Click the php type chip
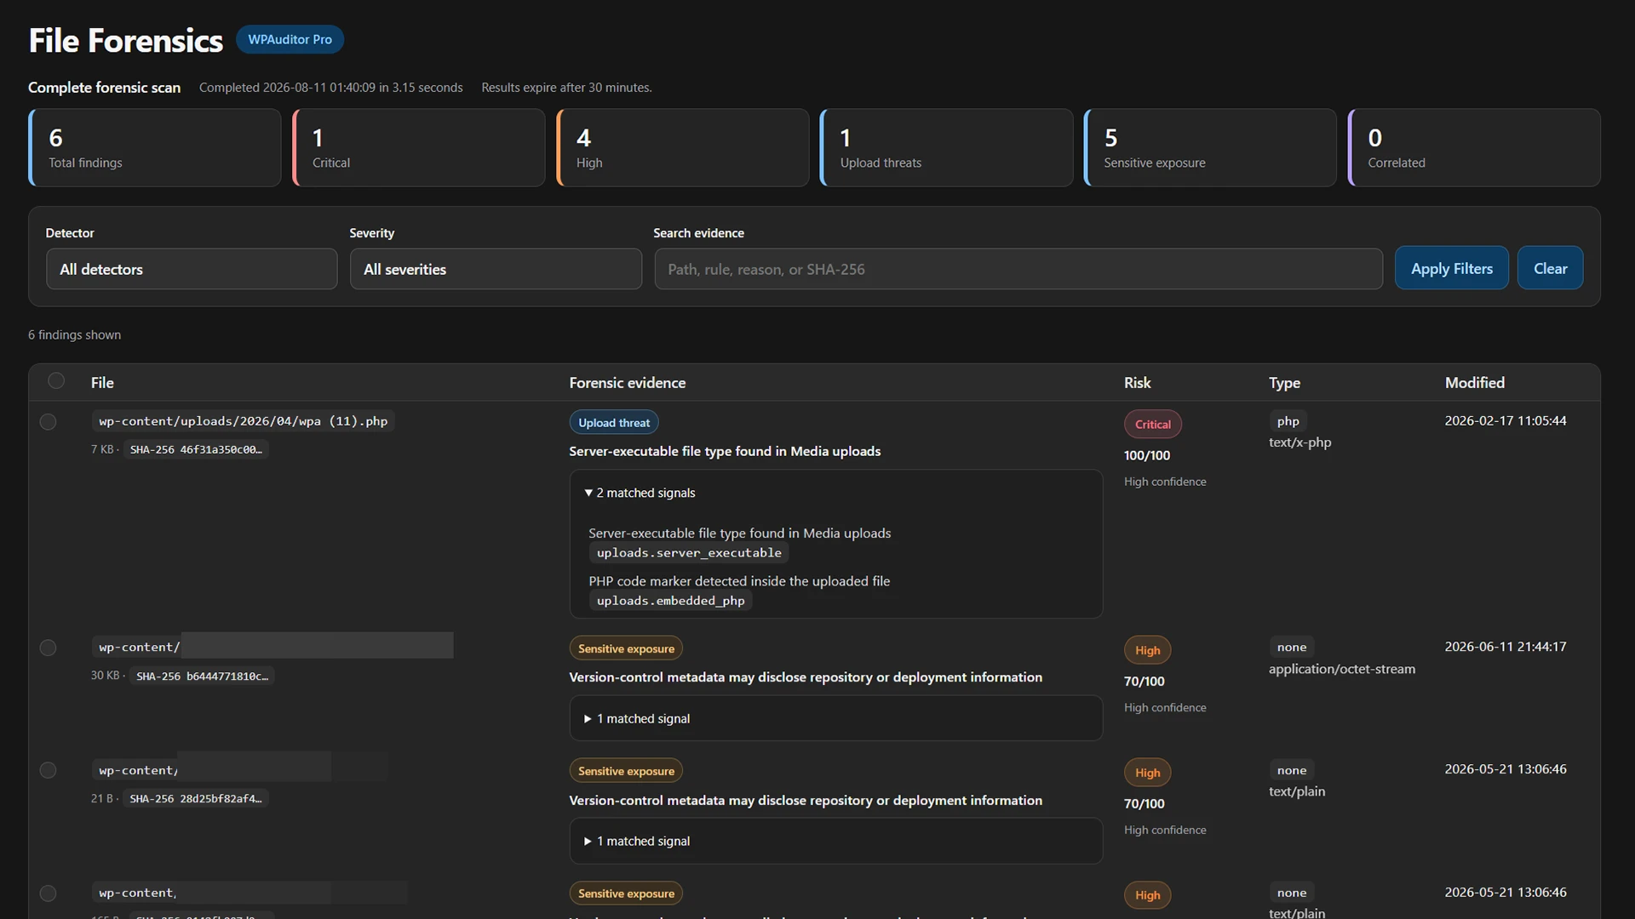Screen dimensions: 1635x919 tap(1288, 421)
